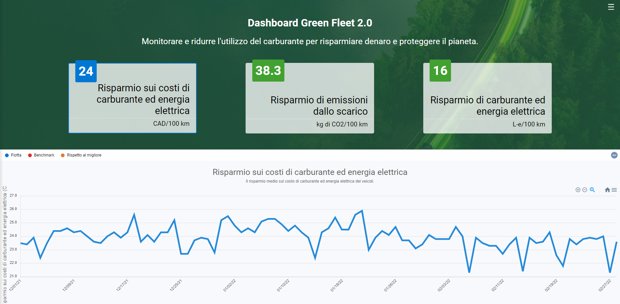The width and height of the screenshot is (620, 304).
Task: Zoom in on the chart with plus icon
Action: 578,190
